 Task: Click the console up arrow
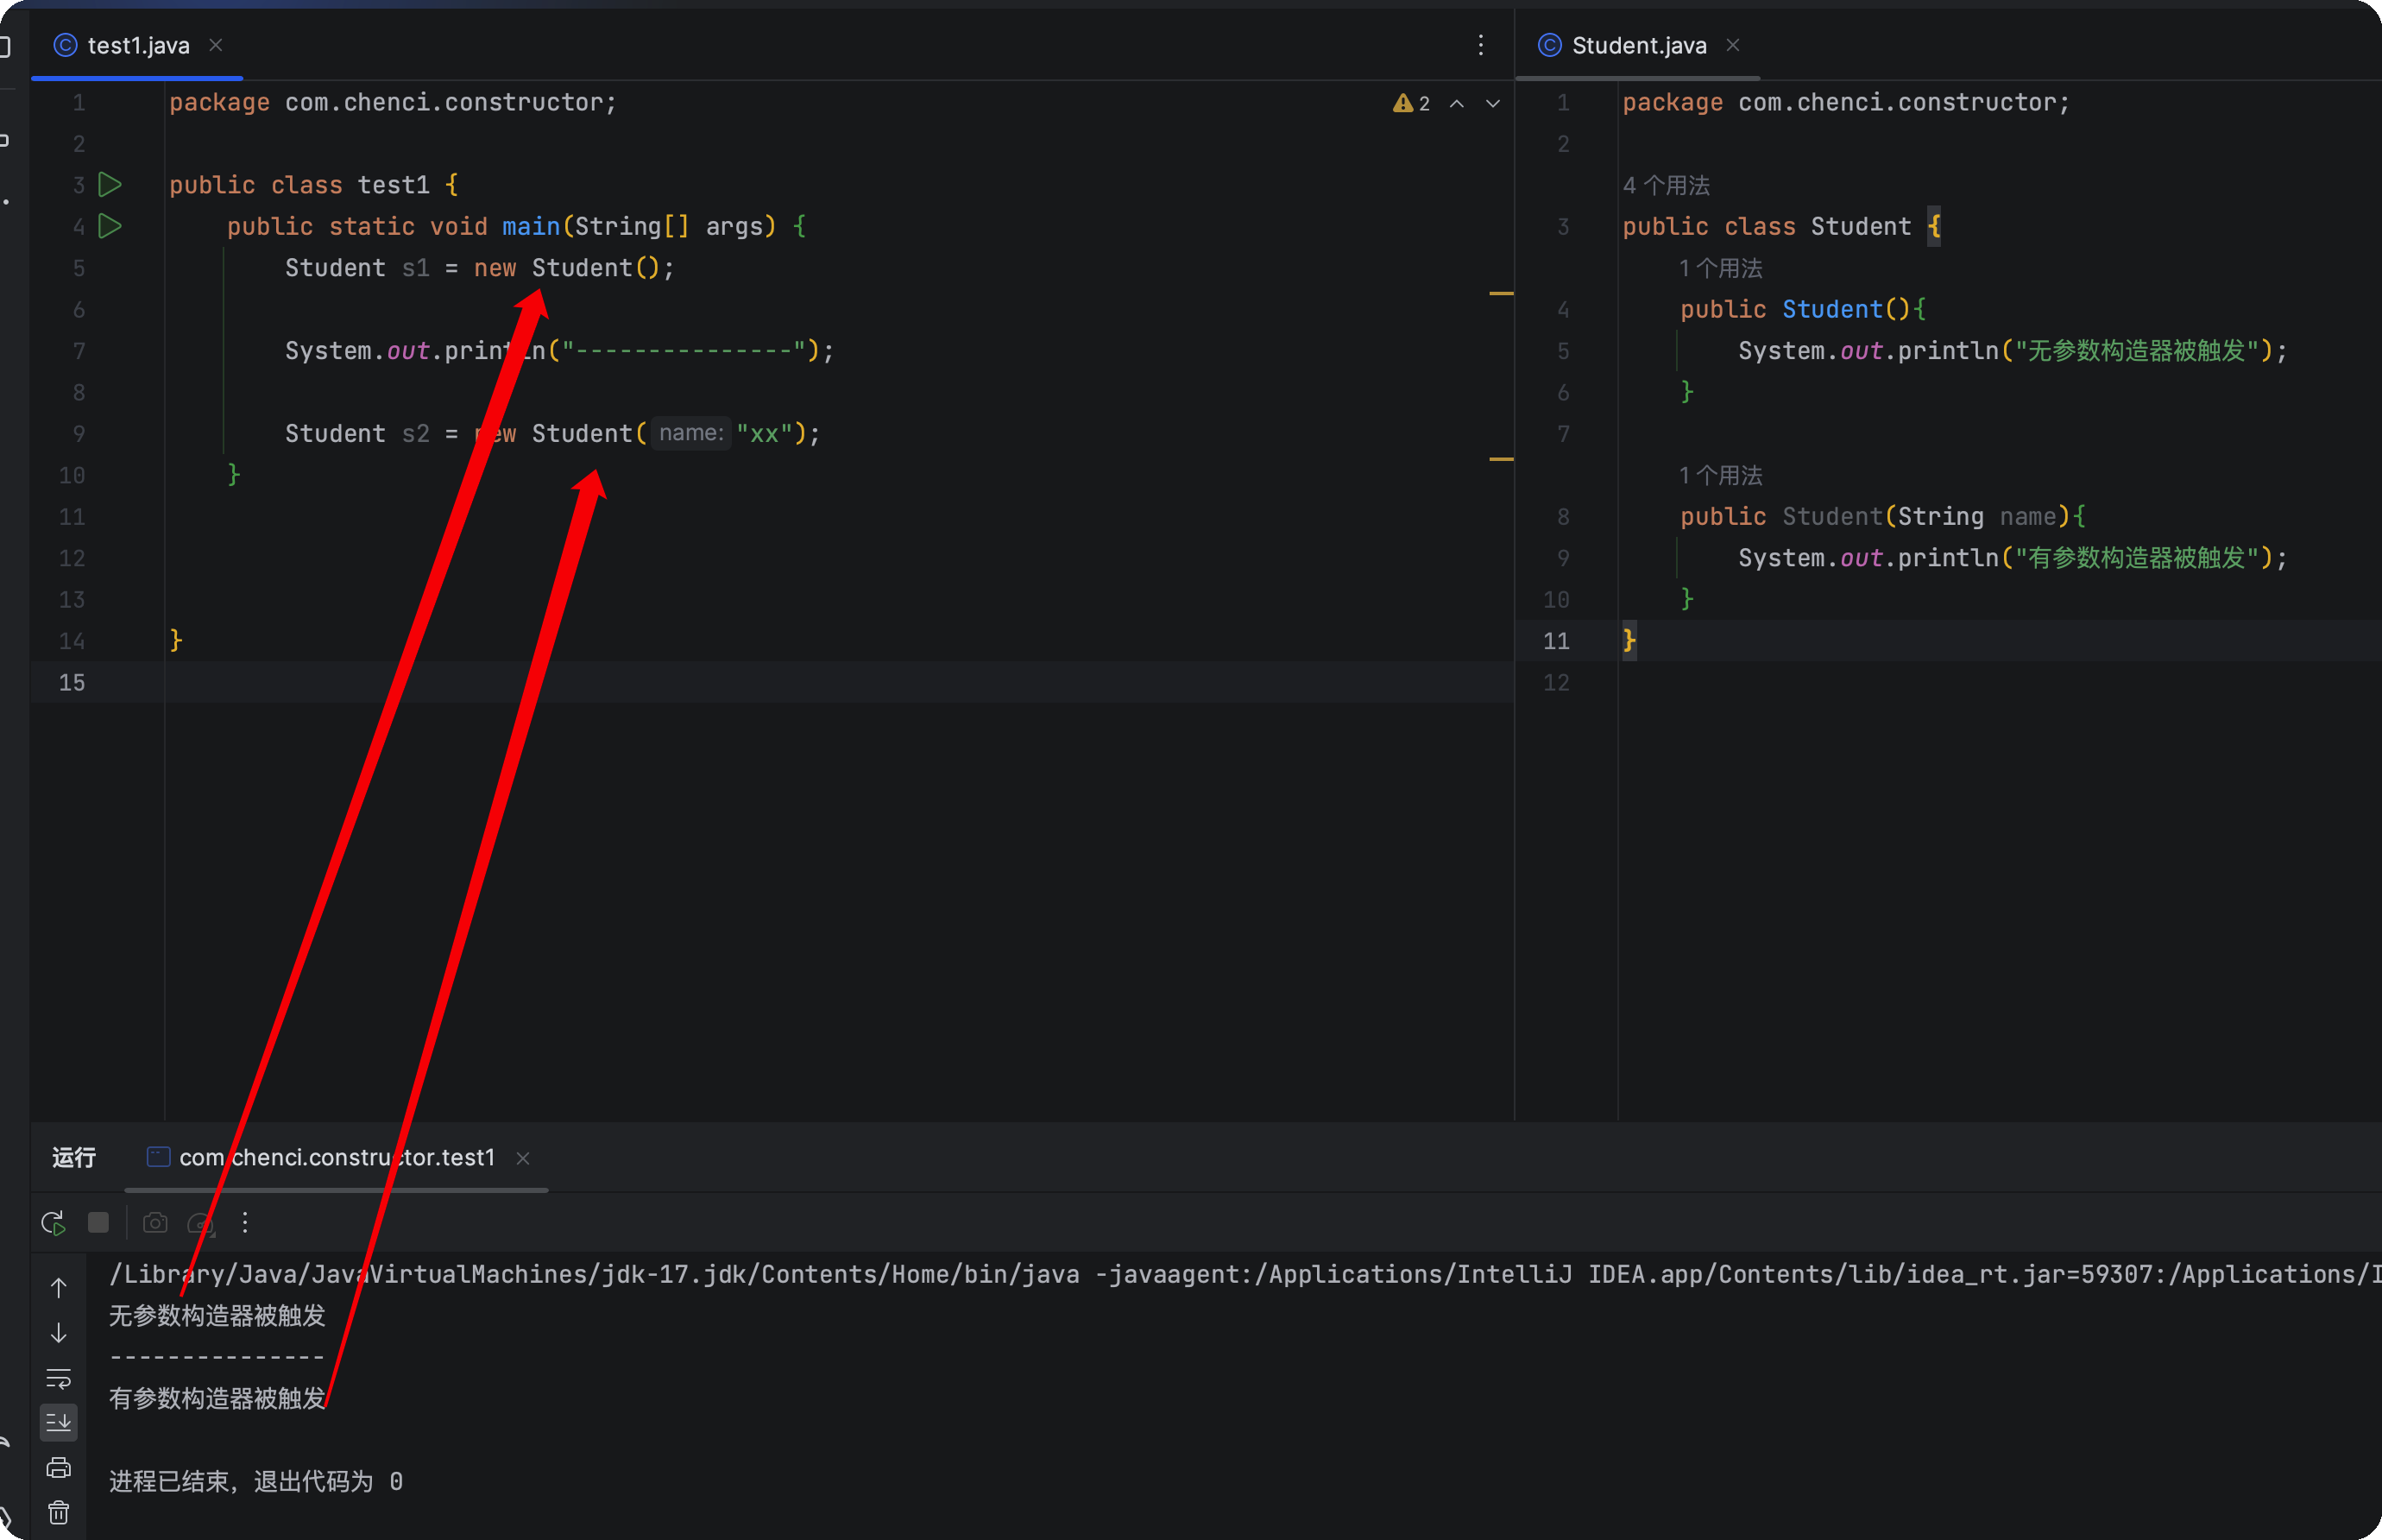coord(59,1287)
